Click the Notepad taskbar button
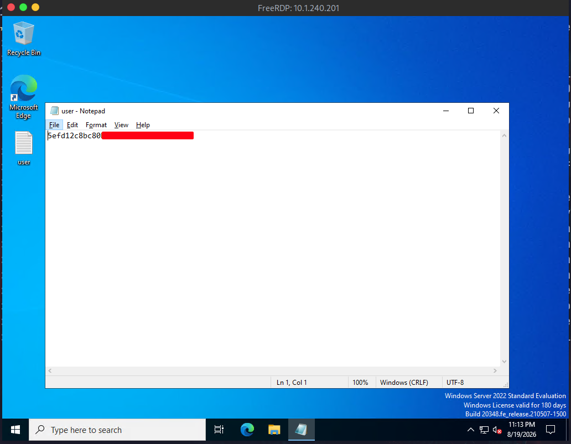 pyautogui.click(x=301, y=430)
